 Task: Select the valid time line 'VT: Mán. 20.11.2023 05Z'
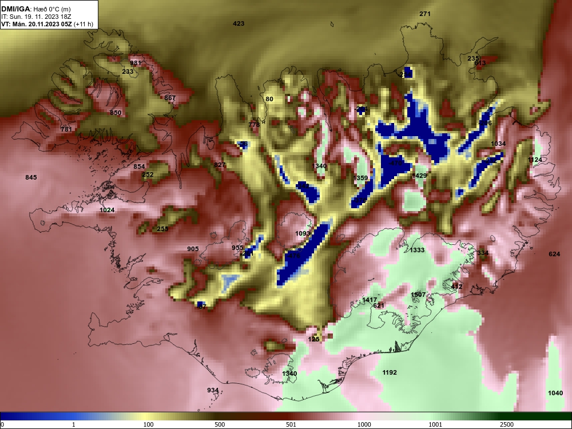point(37,24)
